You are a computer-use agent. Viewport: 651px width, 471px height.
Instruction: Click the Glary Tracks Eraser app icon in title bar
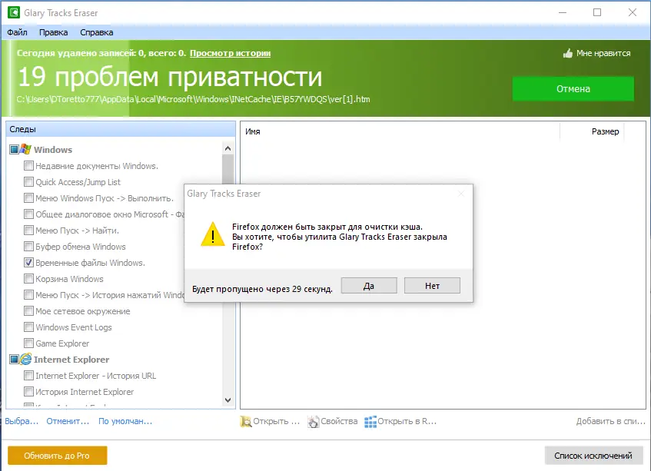click(14, 12)
